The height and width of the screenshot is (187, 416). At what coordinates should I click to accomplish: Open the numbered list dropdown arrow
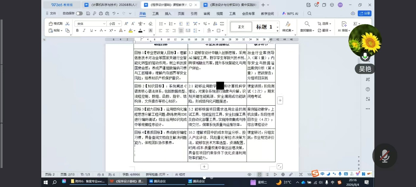[175, 24]
